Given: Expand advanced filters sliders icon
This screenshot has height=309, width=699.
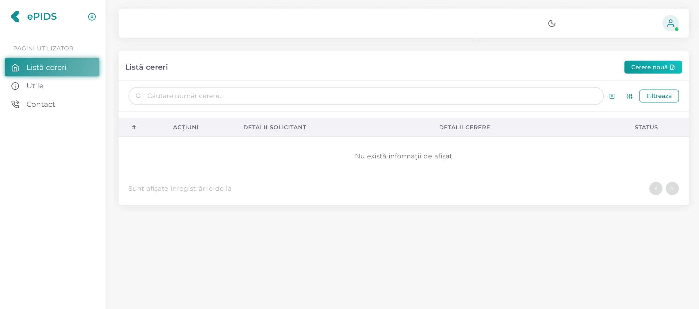Looking at the screenshot, I should coord(629,96).
